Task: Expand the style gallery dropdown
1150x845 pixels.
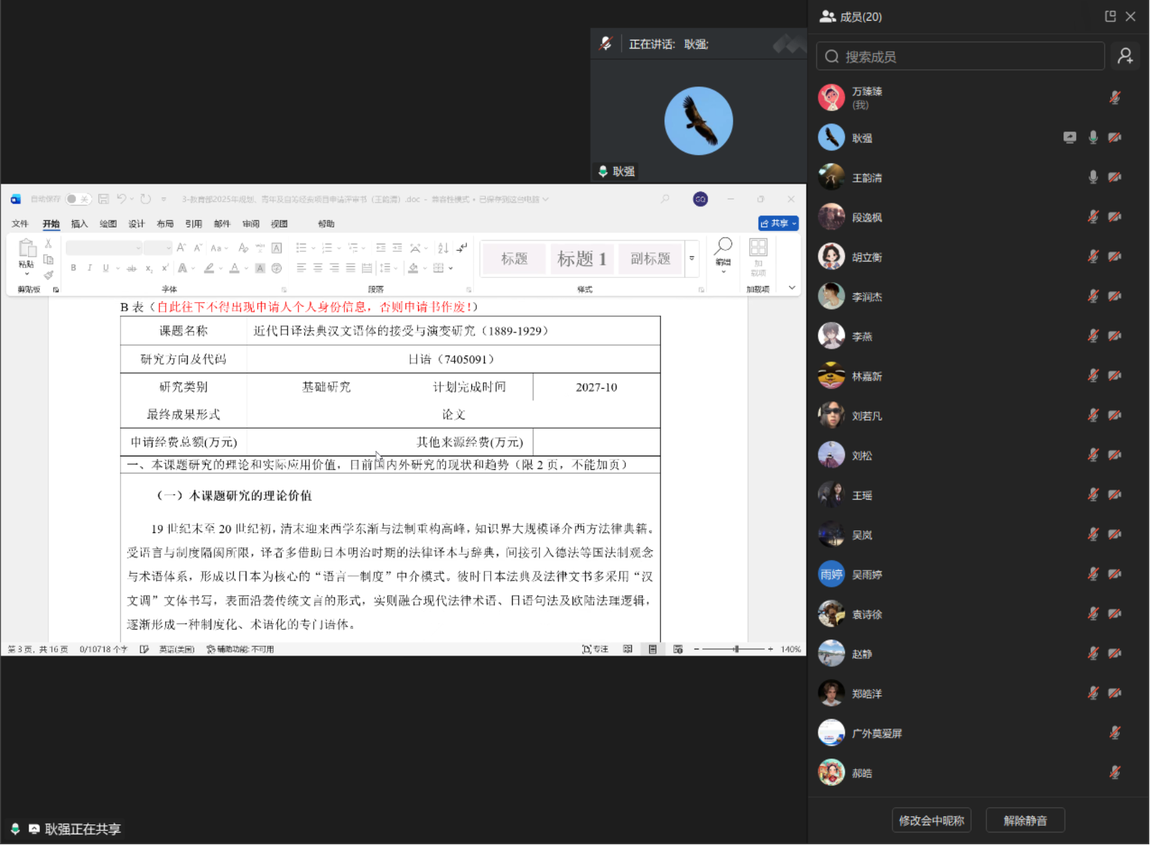Action: 691,258
